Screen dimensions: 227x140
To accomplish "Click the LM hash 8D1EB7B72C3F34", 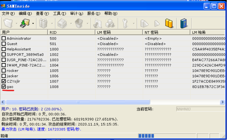I will tap(208, 87).
